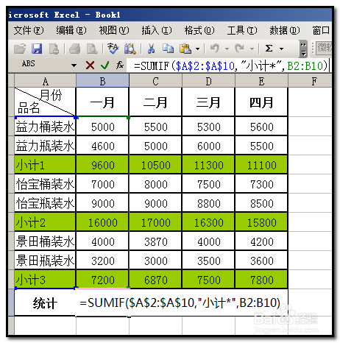Expand the toolbar options chevron

(303, 49)
